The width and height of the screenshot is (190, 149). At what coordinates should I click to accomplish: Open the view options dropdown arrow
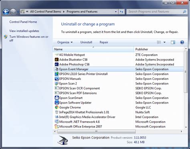click(164, 42)
